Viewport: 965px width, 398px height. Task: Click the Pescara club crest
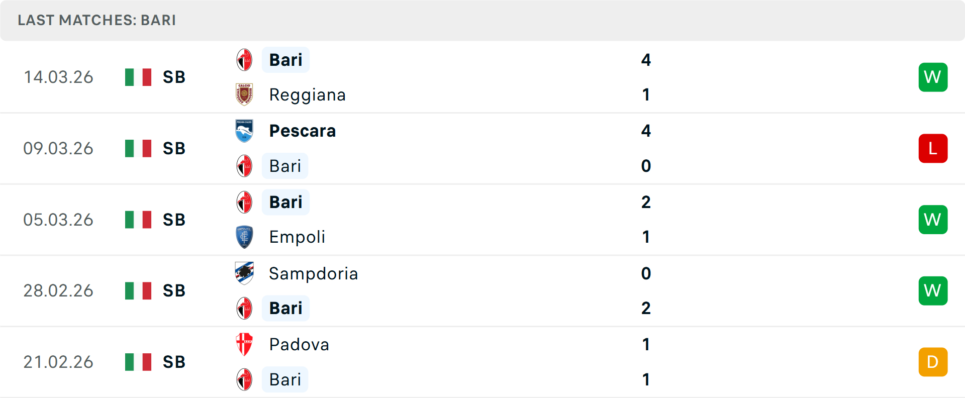244,131
